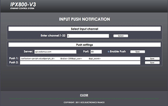Click the Ethernet Control System tagline
Viewport: 168px width, 106px height.
pyautogui.click(x=22, y=8)
